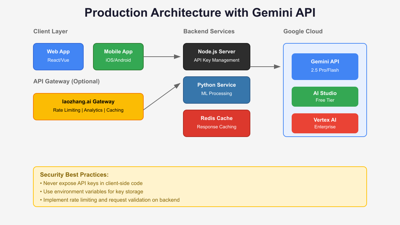Click the Gemini API 2.5 Pro/Flash card
400x225 pixels.
point(325,67)
